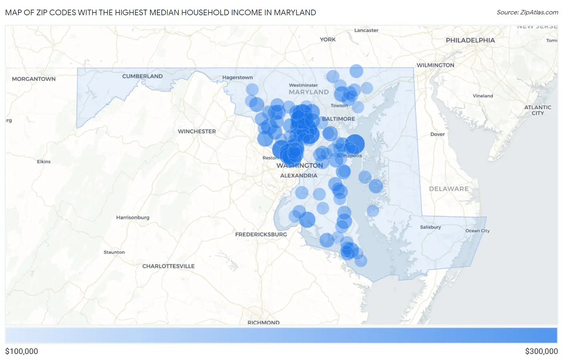Image resolution: width=563 pixels, height=360 pixels.
Task: Click the FREDERICKSBURG map label
Action: pos(261,234)
